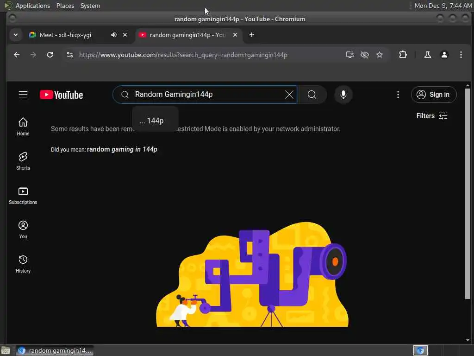Click the suggested 'random gaming in 144p' link
This screenshot has width=474, height=356.
122,149
